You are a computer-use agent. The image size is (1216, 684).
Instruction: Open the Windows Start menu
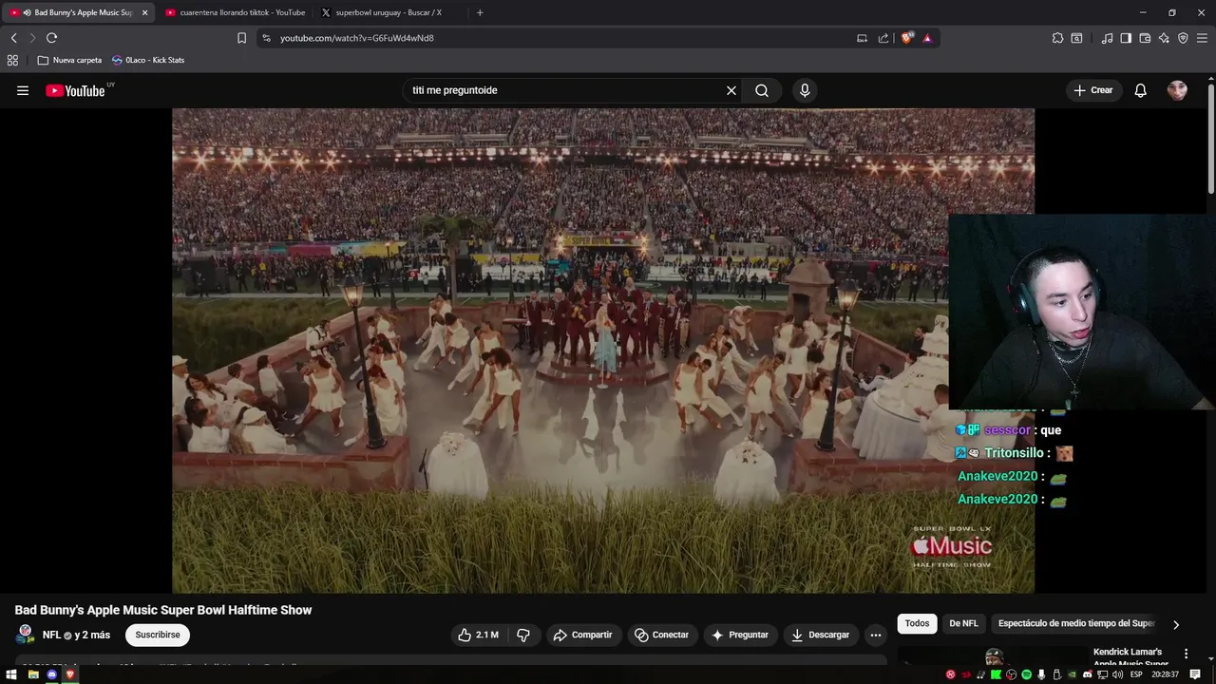tap(11, 674)
